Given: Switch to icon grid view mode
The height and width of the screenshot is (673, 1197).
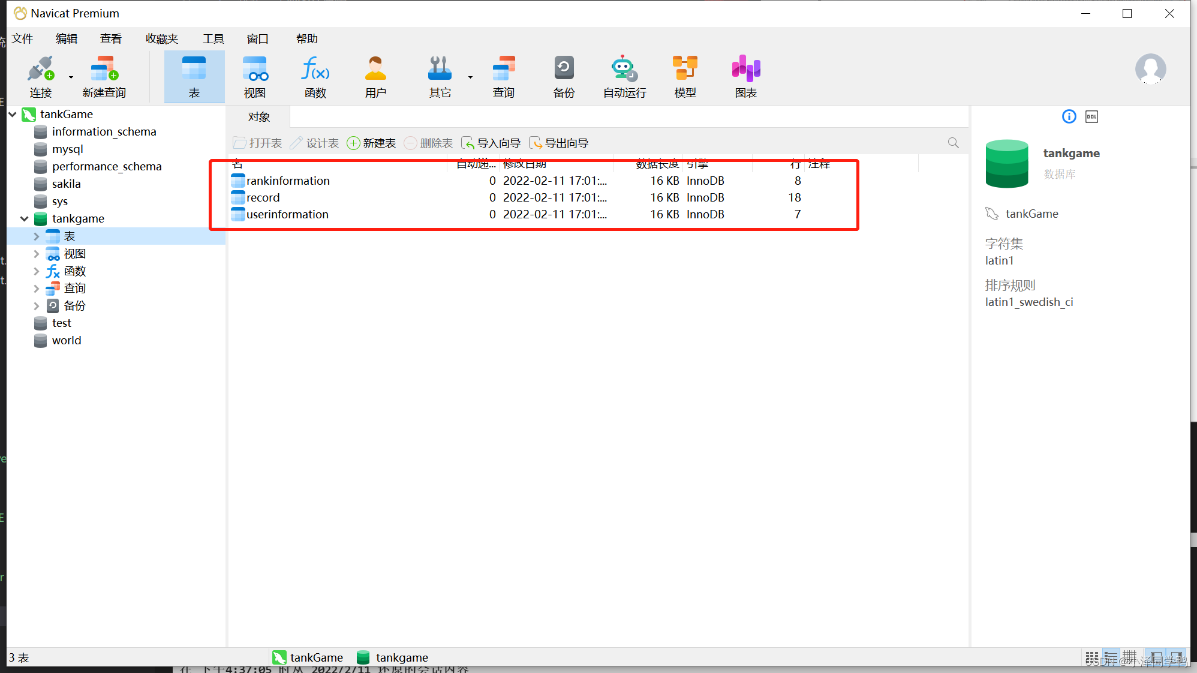Looking at the screenshot, I should pyautogui.click(x=1092, y=657).
